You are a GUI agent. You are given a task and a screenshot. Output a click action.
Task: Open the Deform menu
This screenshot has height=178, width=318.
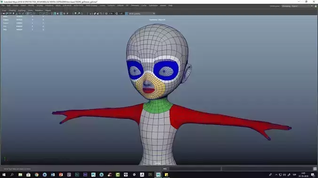click(x=120, y=6)
